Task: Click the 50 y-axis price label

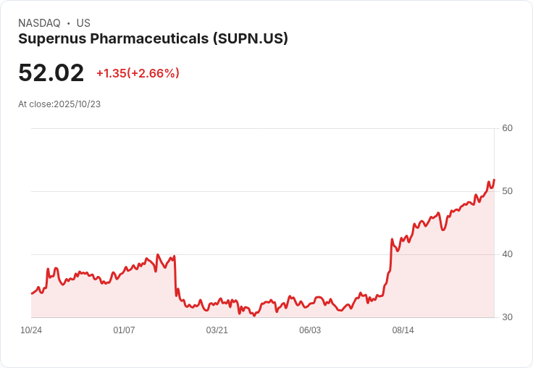Action: [x=507, y=191]
